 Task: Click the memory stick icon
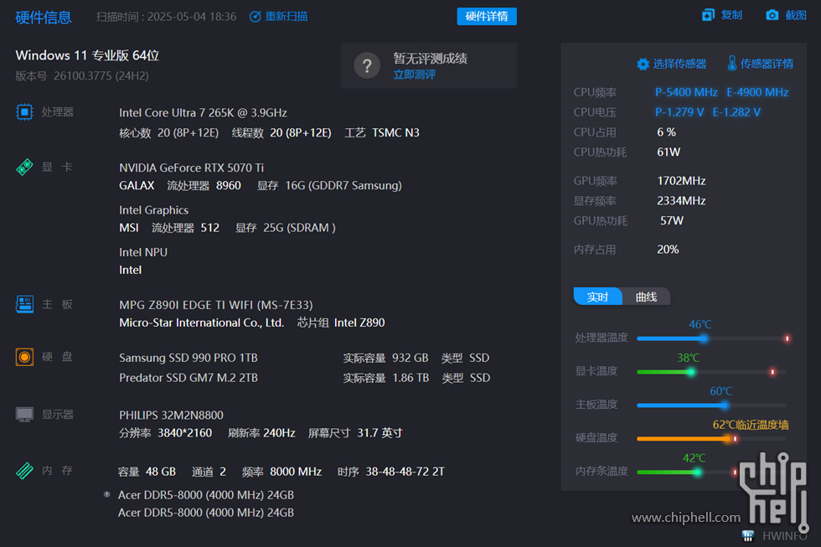24,471
